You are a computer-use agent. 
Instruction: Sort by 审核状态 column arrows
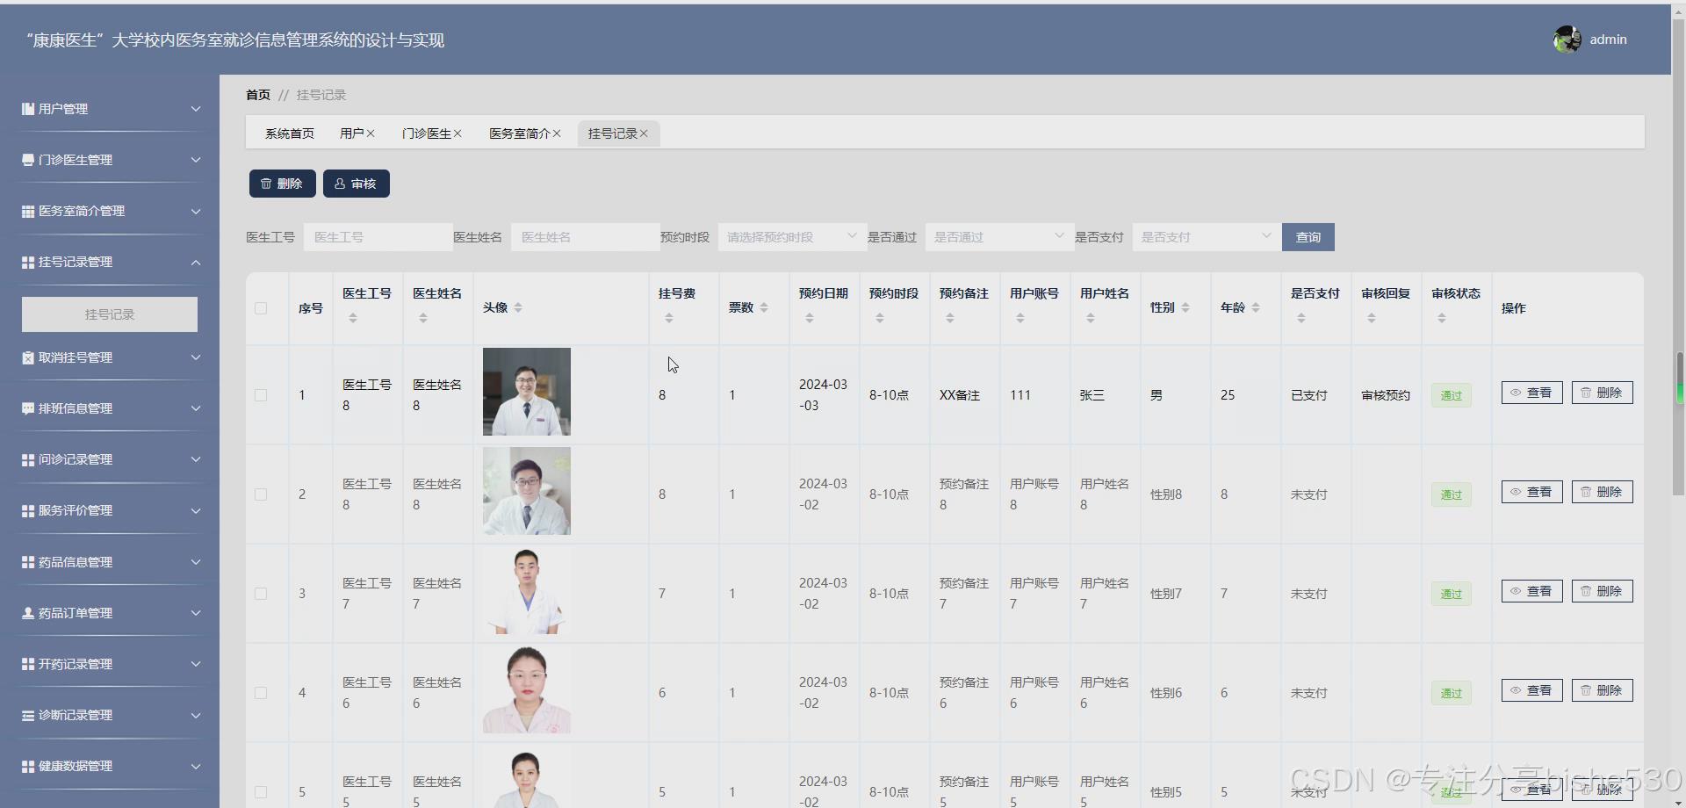[1442, 318]
